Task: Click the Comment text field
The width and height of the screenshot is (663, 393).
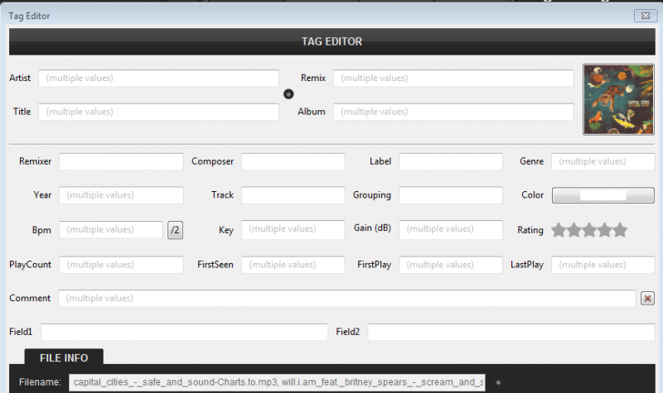Action: click(346, 298)
